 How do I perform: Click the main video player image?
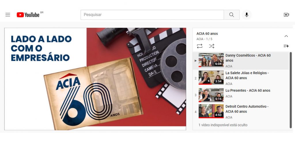(95, 79)
